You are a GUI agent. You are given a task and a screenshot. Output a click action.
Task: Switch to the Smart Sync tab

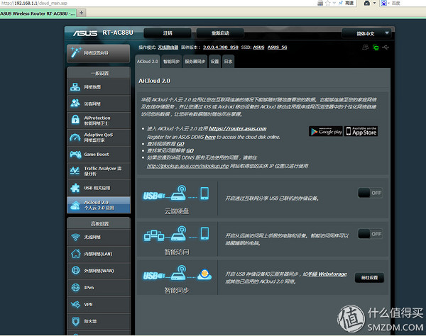pyautogui.click(x=171, y=62)
